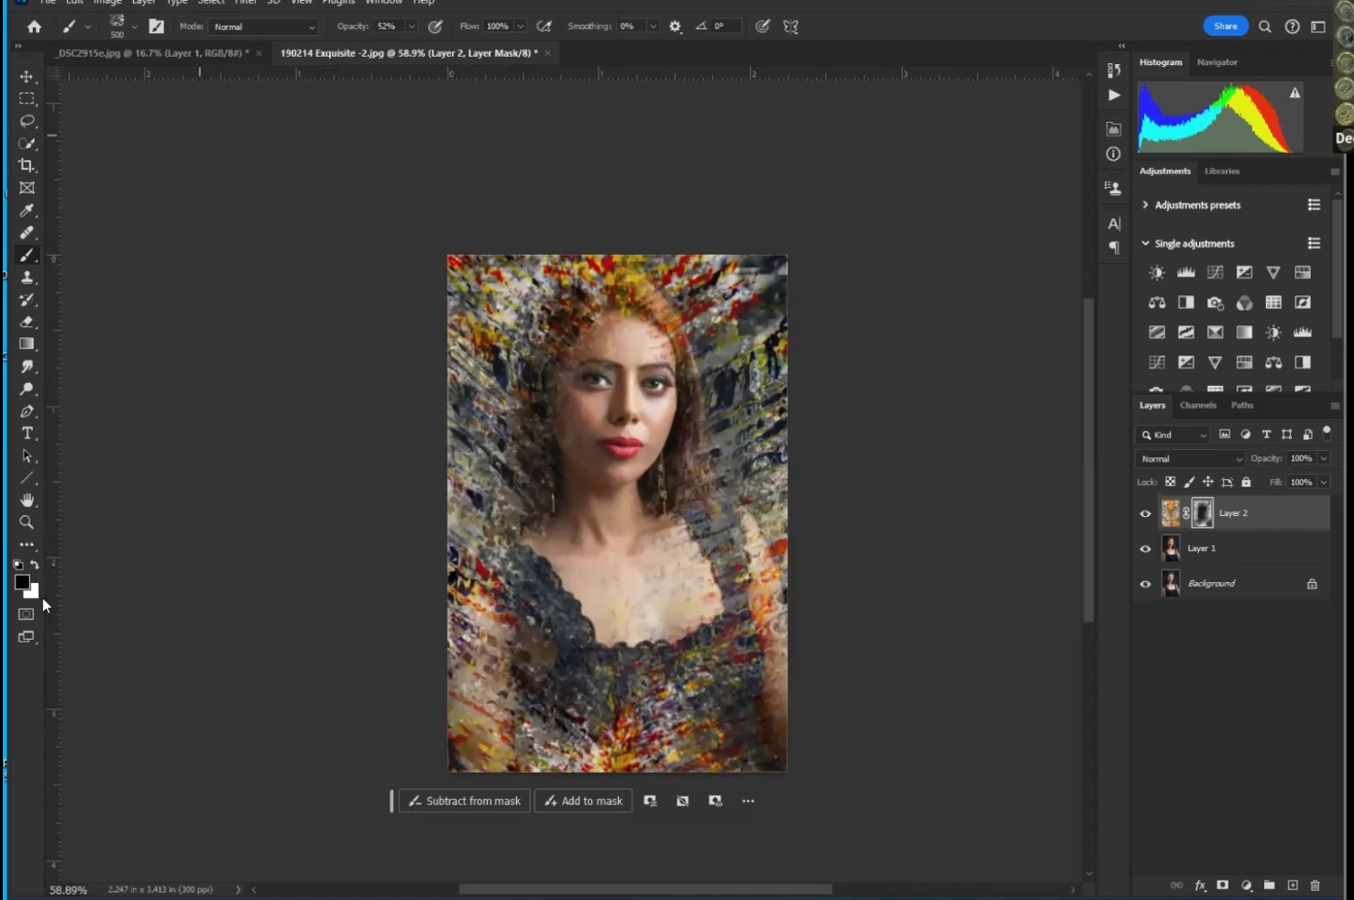This screenshot has width=1354, height=900.
Task: Click the Subtract from mask button
Action: click(465, 801)
